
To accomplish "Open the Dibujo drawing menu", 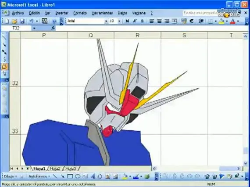I will (11, 176).
